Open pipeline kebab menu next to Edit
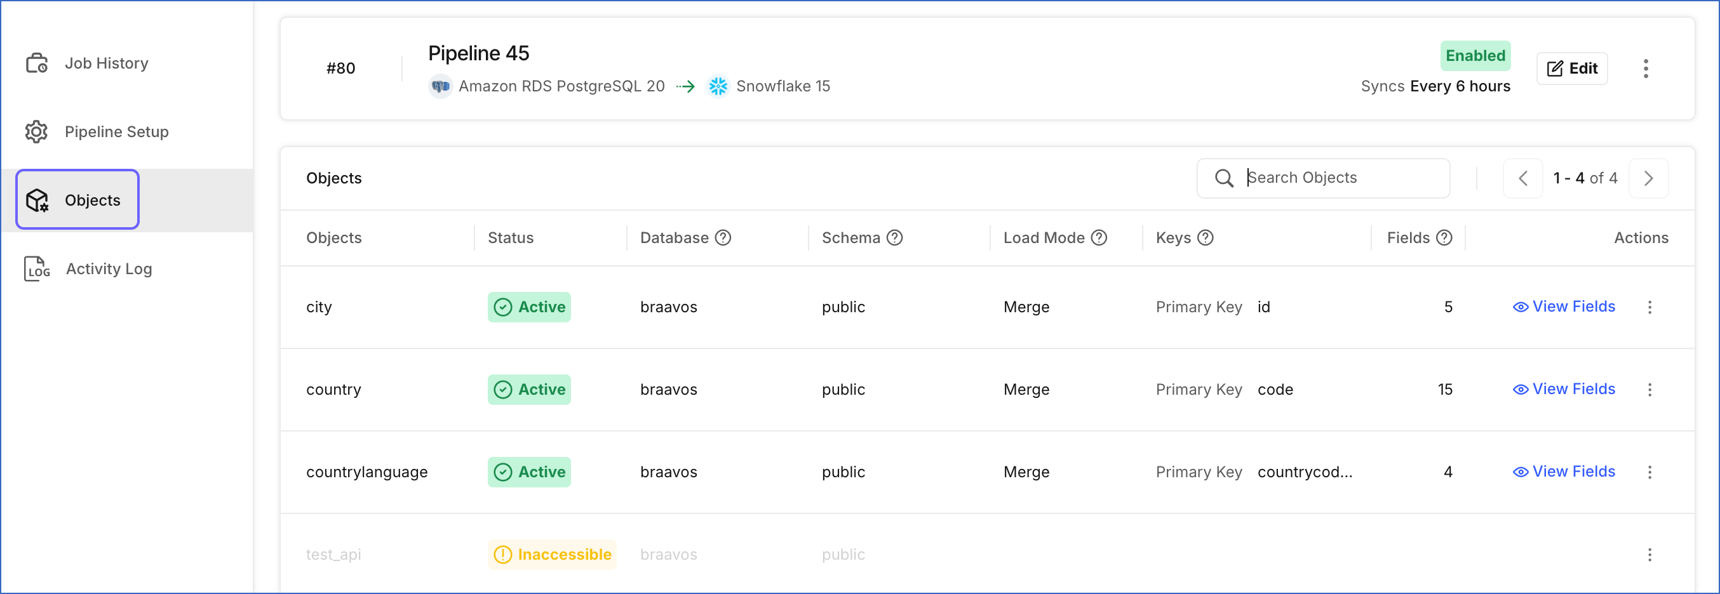The image size is (1720, 594). [1646, 69]
